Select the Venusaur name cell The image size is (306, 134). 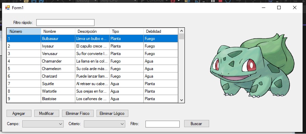(x=58, y=54)
